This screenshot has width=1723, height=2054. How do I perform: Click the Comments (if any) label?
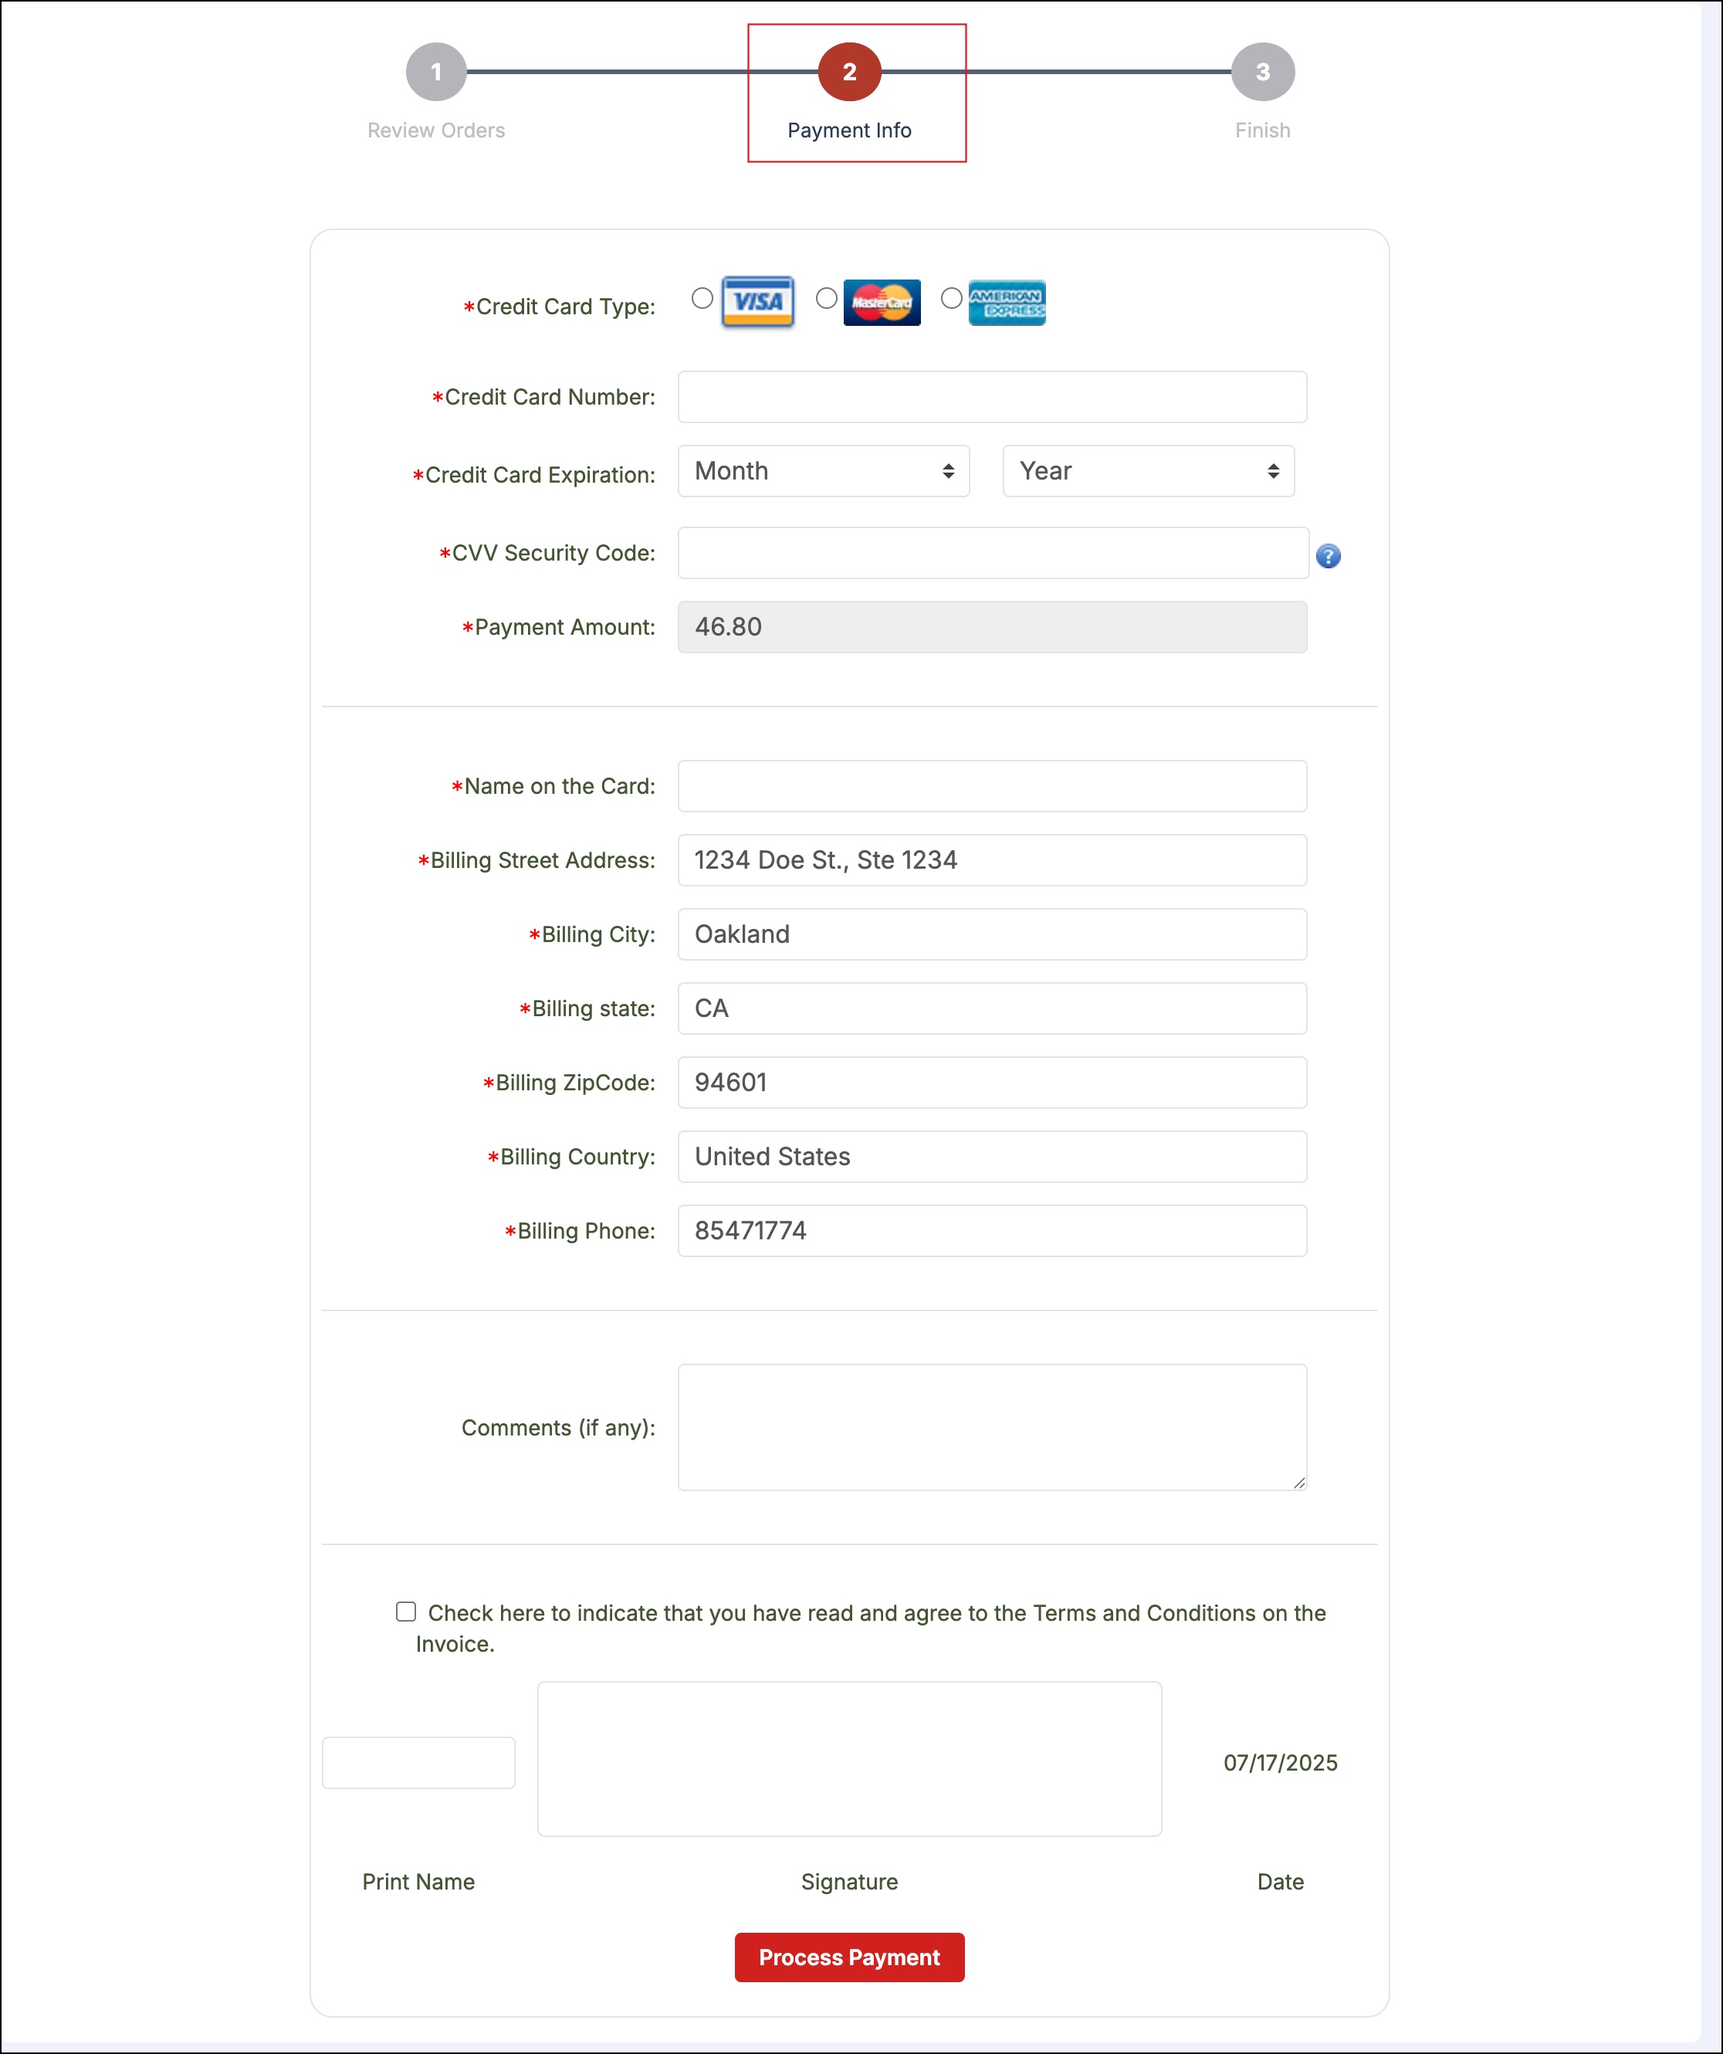tap(558, 1428)
